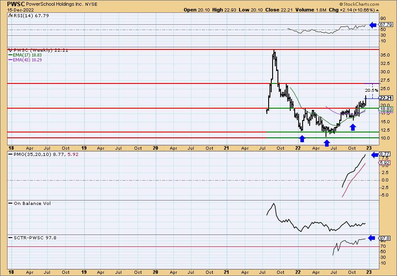397x276 pixels.
Task: Click the Chg +2.14 (+10.66%) value
Action: 352,10
